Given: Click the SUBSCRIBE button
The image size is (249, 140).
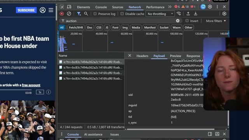Looking at the screenshot, I should pyautogui.click(x=26, y=10).
